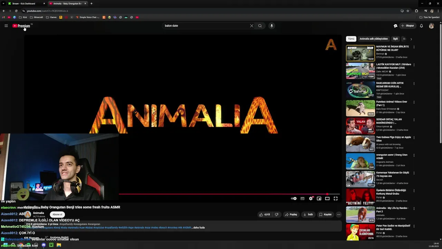Open options for LASTİK KAYIYOR MU video
Screen dimensions: 442x249
pos(414,65)
